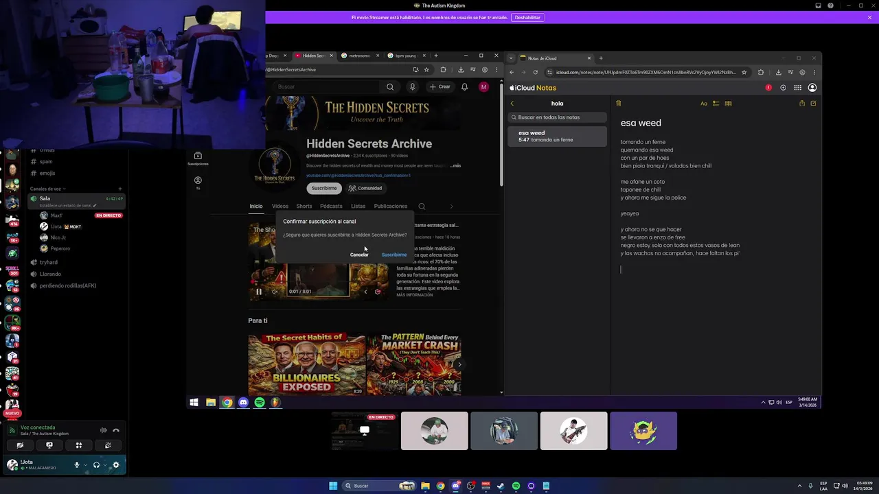
Task: Open the YouTube account avatar M
Action: (484, 87)
